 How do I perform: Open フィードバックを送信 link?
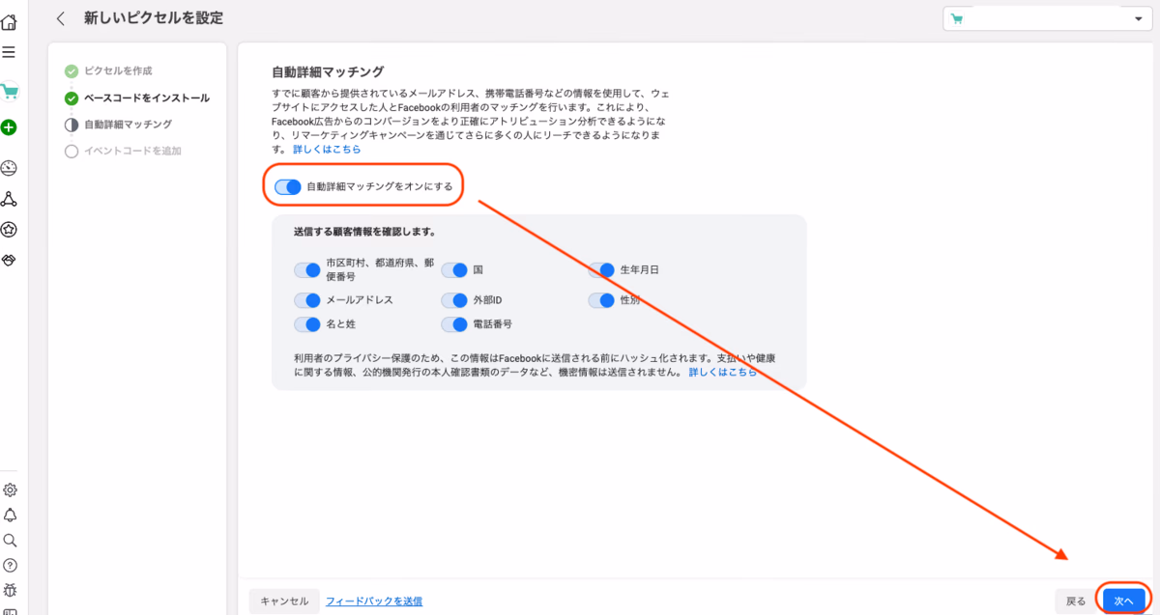click(x=374, y=601)
